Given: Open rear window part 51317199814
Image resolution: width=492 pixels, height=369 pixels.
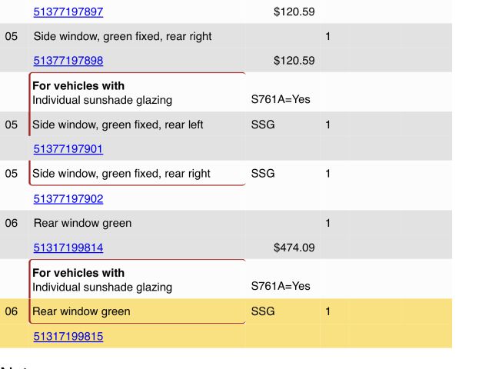Looking at the screenshot, I should (x=68, y=248).
